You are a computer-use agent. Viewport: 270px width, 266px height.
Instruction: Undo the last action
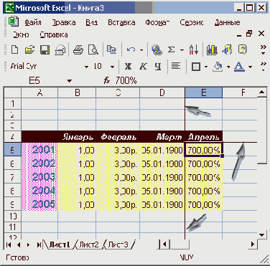click(131, 49)
